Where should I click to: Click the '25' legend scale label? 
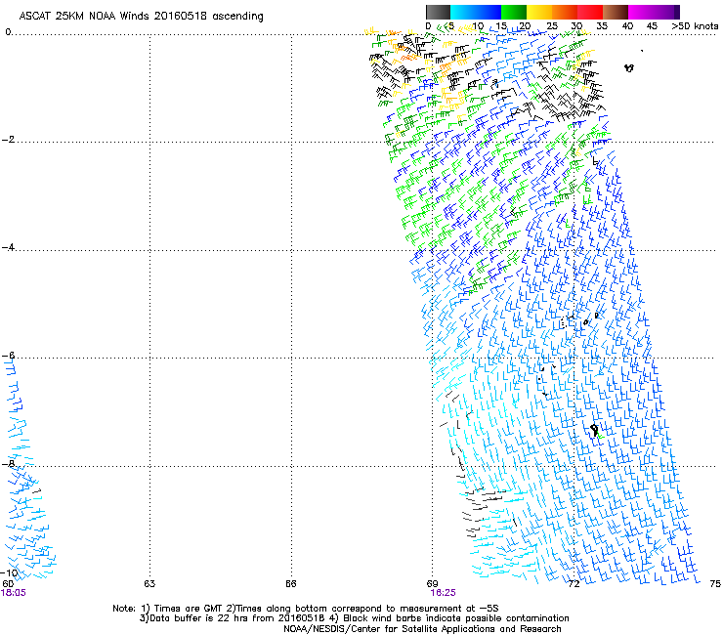(552, 26)
